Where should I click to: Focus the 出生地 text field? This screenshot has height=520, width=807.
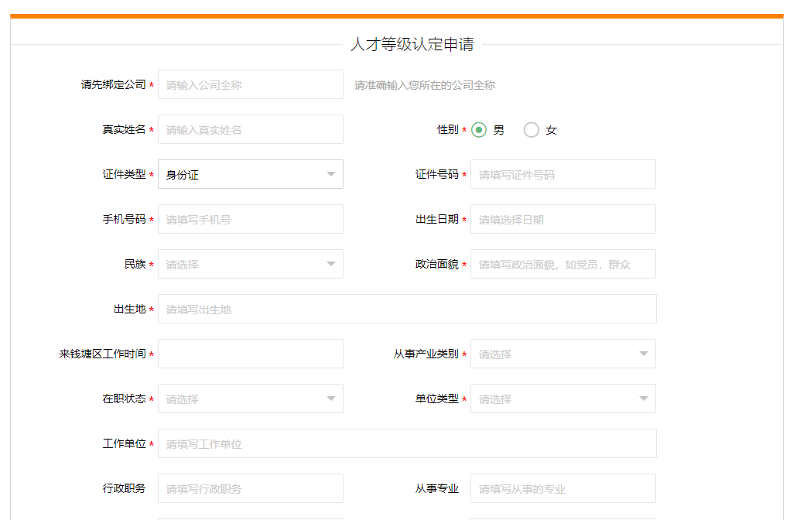point(407,309)
